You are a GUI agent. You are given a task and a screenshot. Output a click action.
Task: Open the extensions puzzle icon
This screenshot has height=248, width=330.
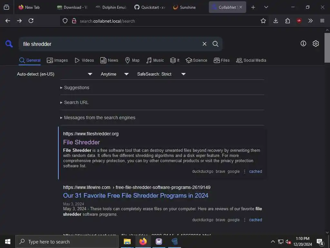287,21
